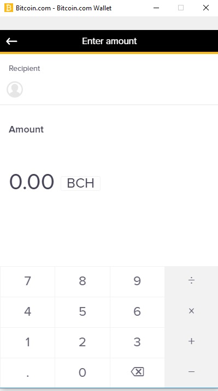Tap the decimal point key
This screenshot has width=218, height=391.
click(x=27, y=372)
